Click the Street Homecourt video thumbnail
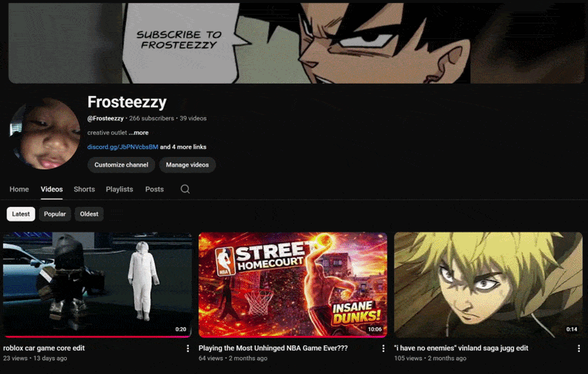Viewport: 588px width, 374px height. click(293, 285)
